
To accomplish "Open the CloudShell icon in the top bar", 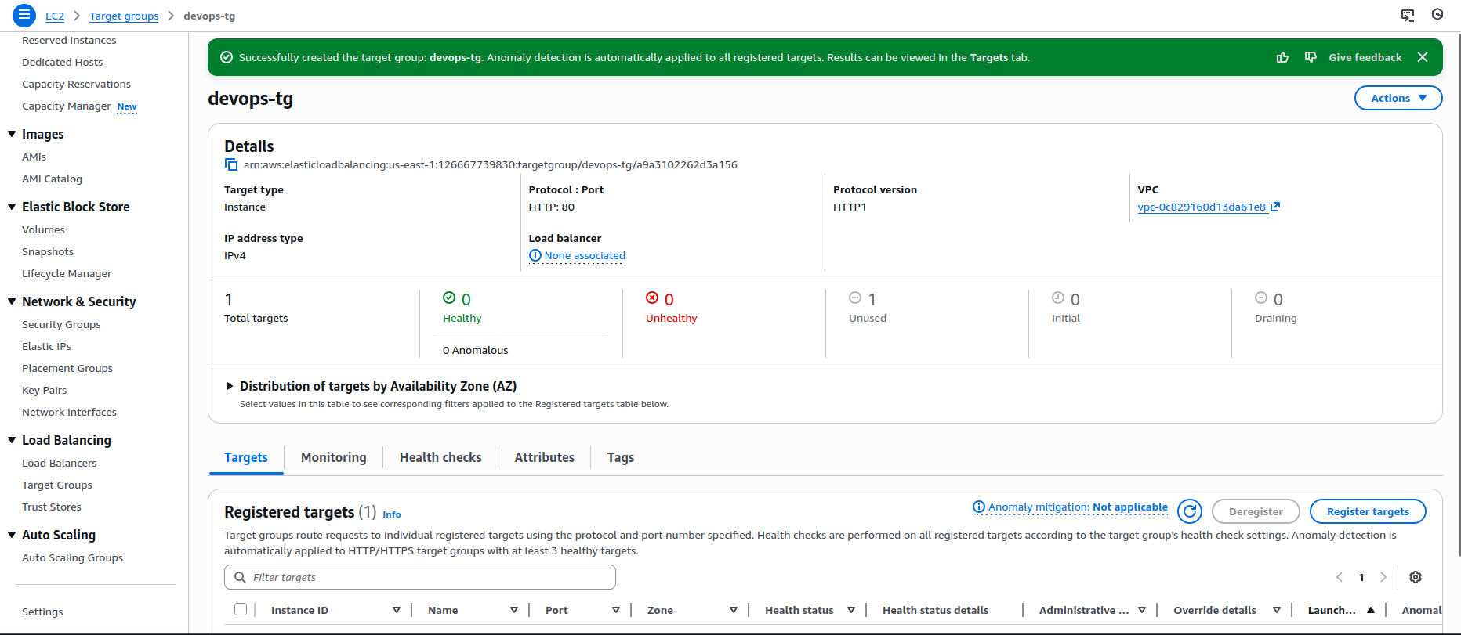I will tap(1408, 15).
